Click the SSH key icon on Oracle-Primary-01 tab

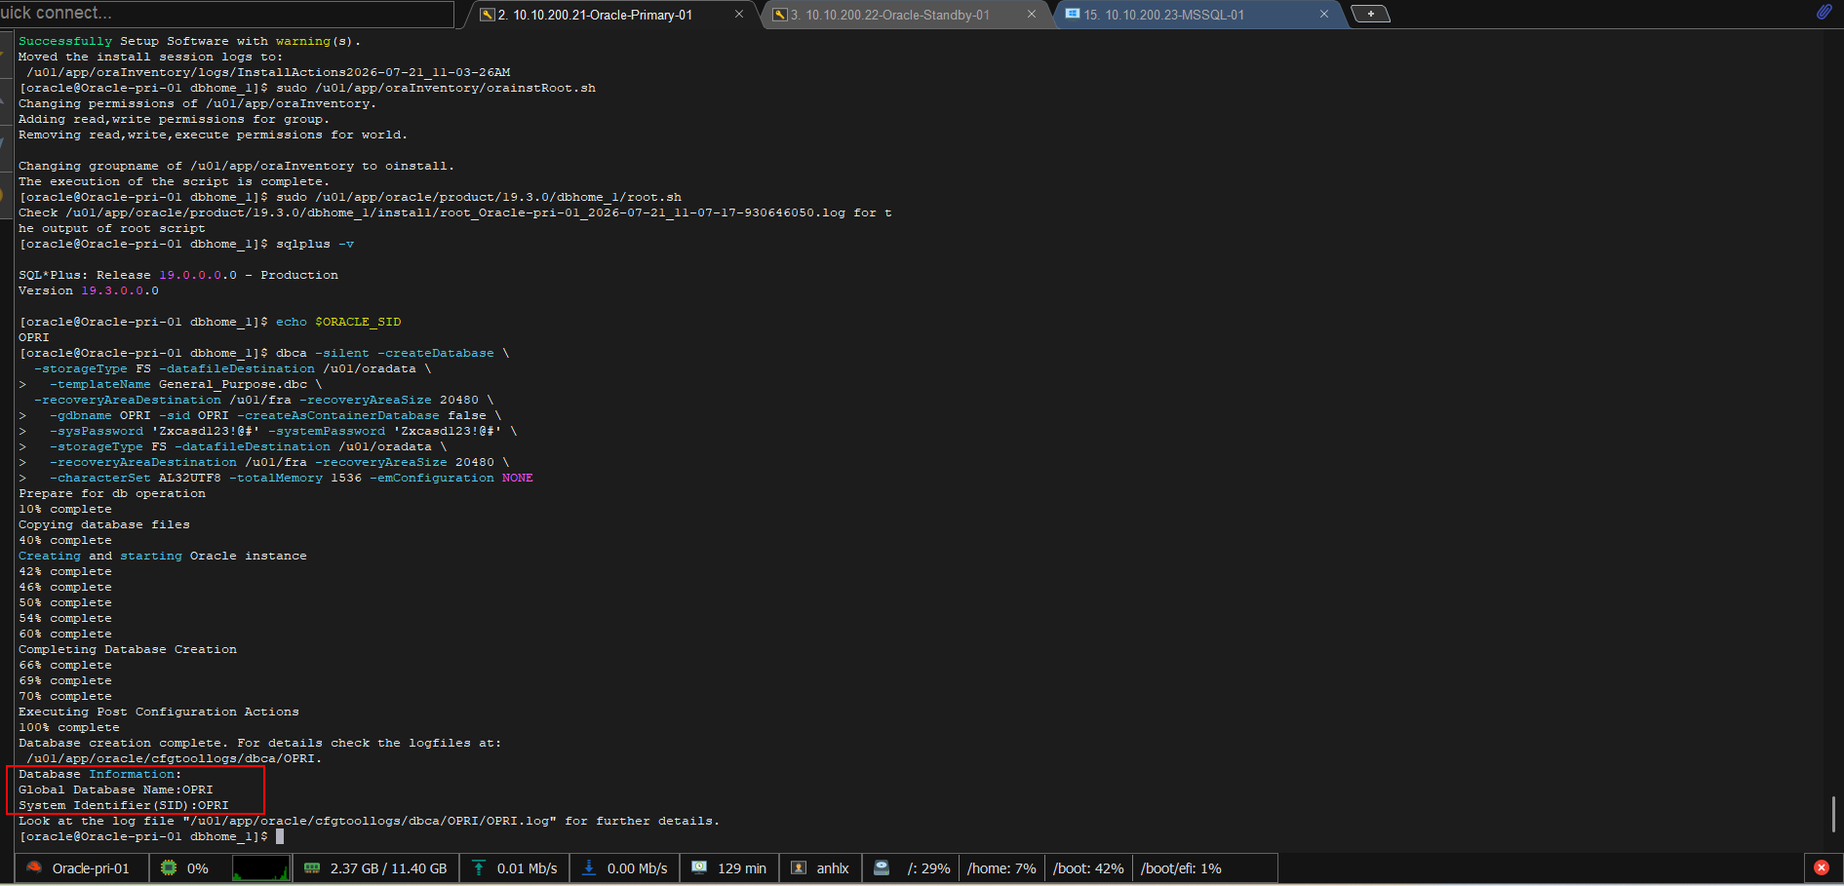(x=488, y=15)
